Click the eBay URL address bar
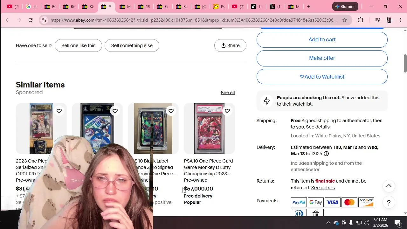Viewport: 407px width, 229px height. tap(193, 20)
